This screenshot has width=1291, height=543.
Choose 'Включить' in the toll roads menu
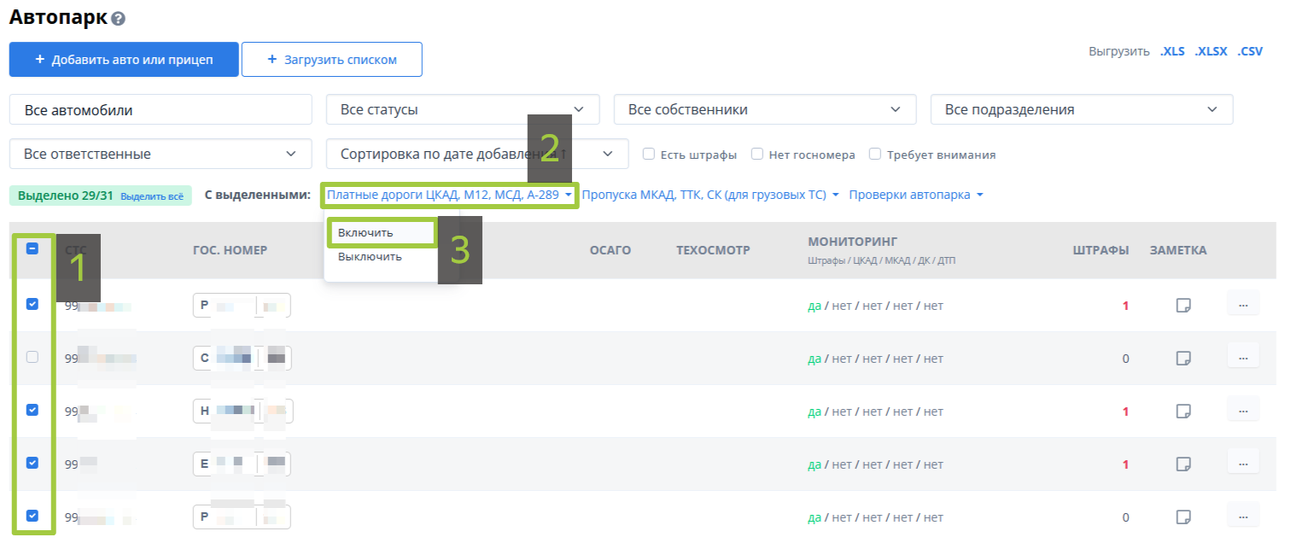(365, 232)
